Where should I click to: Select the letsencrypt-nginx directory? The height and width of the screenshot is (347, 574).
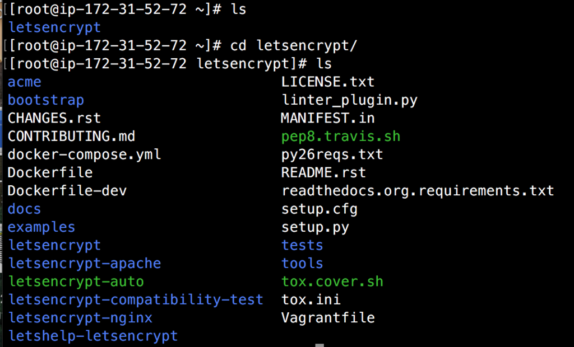80,318
